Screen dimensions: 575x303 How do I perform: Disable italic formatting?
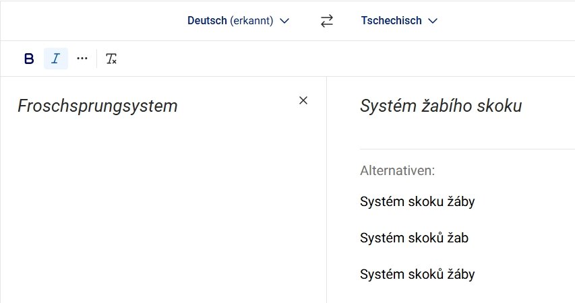pyautogui.click(x=56, y=59)
